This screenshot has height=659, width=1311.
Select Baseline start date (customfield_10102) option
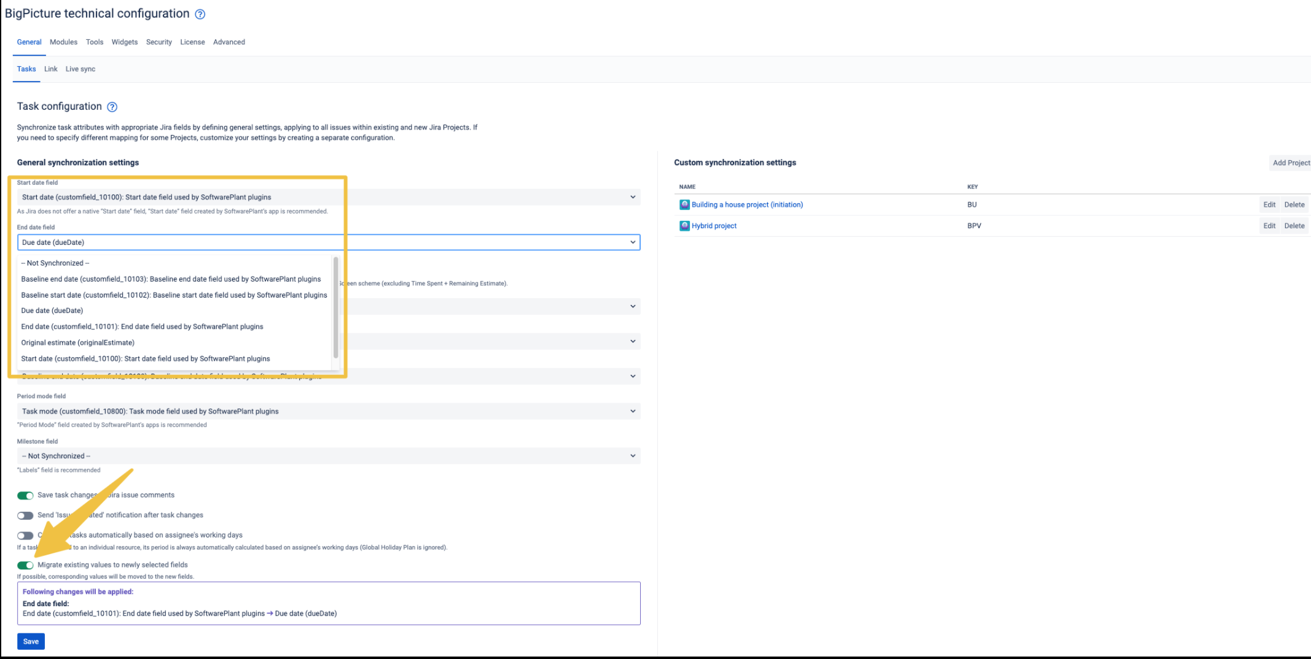[175, 295]
